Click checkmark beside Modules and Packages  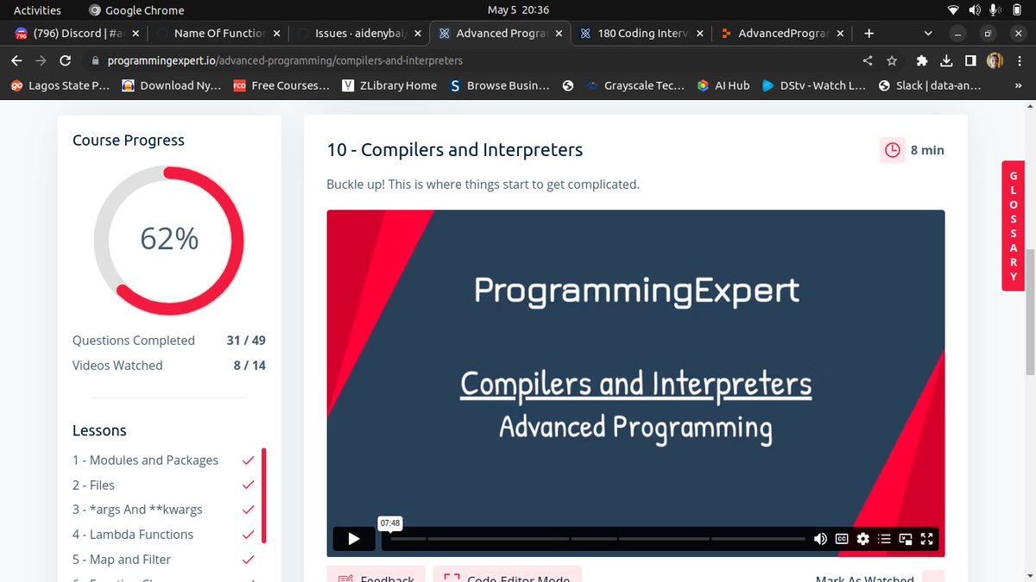pos(248,460)
